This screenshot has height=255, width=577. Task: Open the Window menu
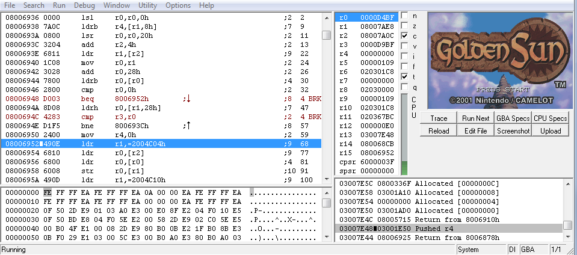[116, 5]
